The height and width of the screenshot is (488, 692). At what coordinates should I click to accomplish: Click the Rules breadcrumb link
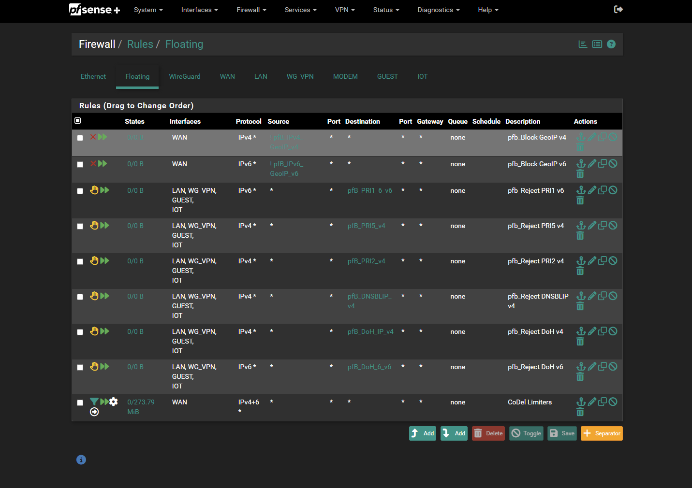[140, 44]
